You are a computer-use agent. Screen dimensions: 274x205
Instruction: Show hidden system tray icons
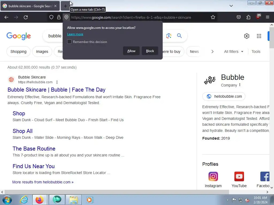tap(227, 200)
